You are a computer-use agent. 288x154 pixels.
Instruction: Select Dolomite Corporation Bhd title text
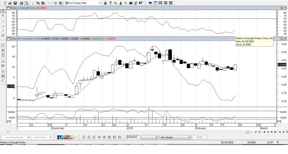25,39
